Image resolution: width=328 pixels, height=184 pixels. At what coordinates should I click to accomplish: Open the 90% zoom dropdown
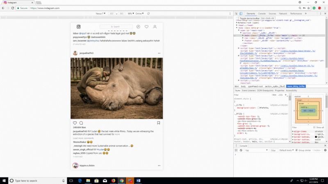(131, 13)
